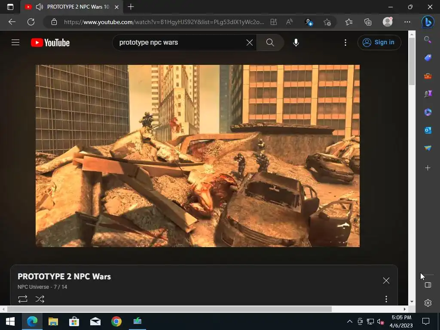Show hidden system tray icons
This screenshot has height=330, width=440.
(350, 321)
